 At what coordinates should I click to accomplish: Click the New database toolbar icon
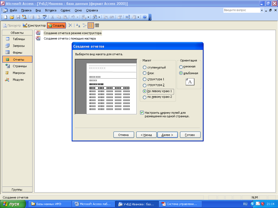coord(6,17)
